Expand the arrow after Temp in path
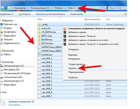 point(75,8)
